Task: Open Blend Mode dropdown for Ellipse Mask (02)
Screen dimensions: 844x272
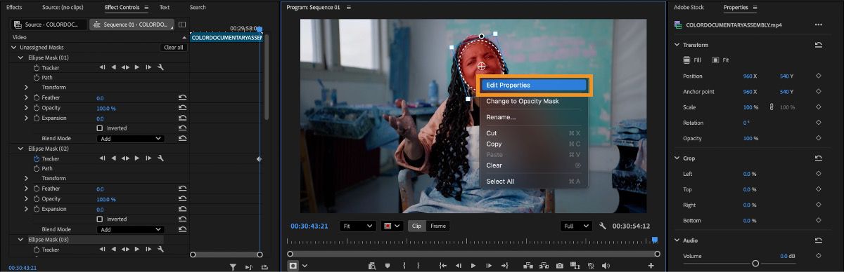Action: click(x=130, y=229)
